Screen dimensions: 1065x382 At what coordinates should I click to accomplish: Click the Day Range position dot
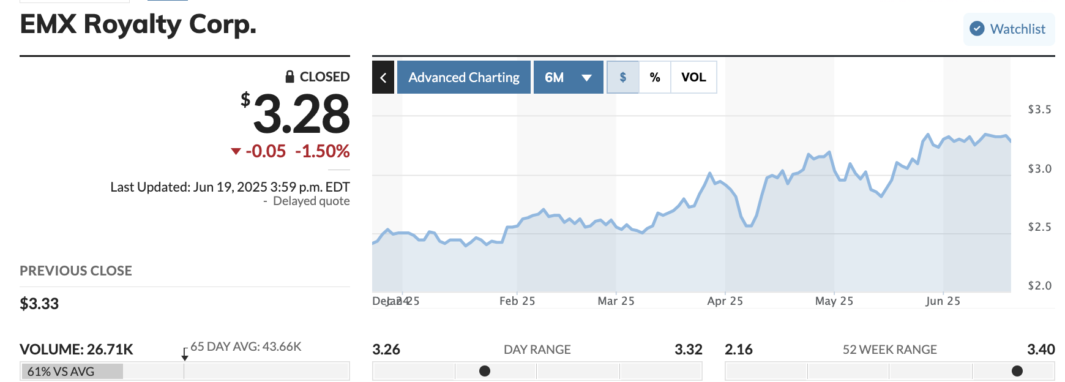(x=485, y=371)
